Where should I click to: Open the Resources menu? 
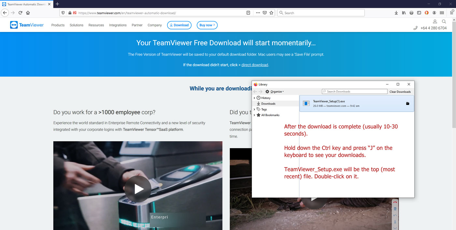(x=96, y=25)
